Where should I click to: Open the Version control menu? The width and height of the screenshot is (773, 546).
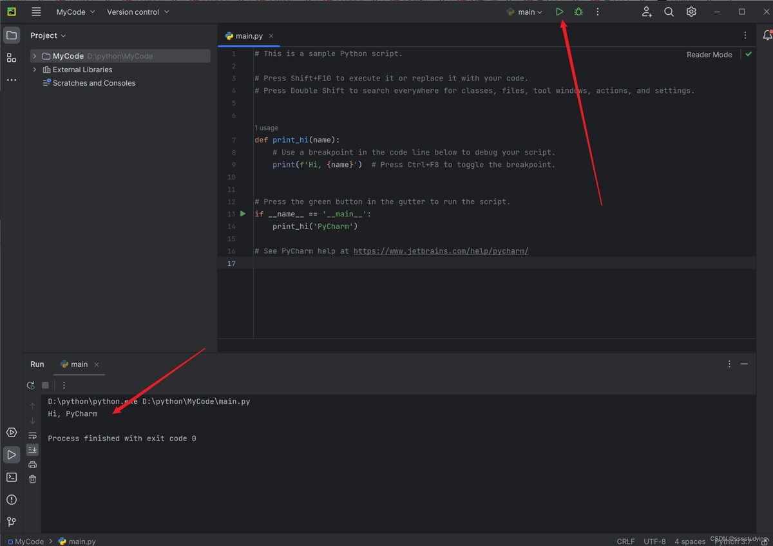point(138,12)
